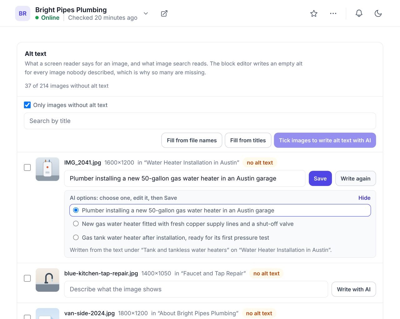Click the IMG_2041.jpg file name
The height and width of the screenshot is (319, 400).
pos(82,163)
